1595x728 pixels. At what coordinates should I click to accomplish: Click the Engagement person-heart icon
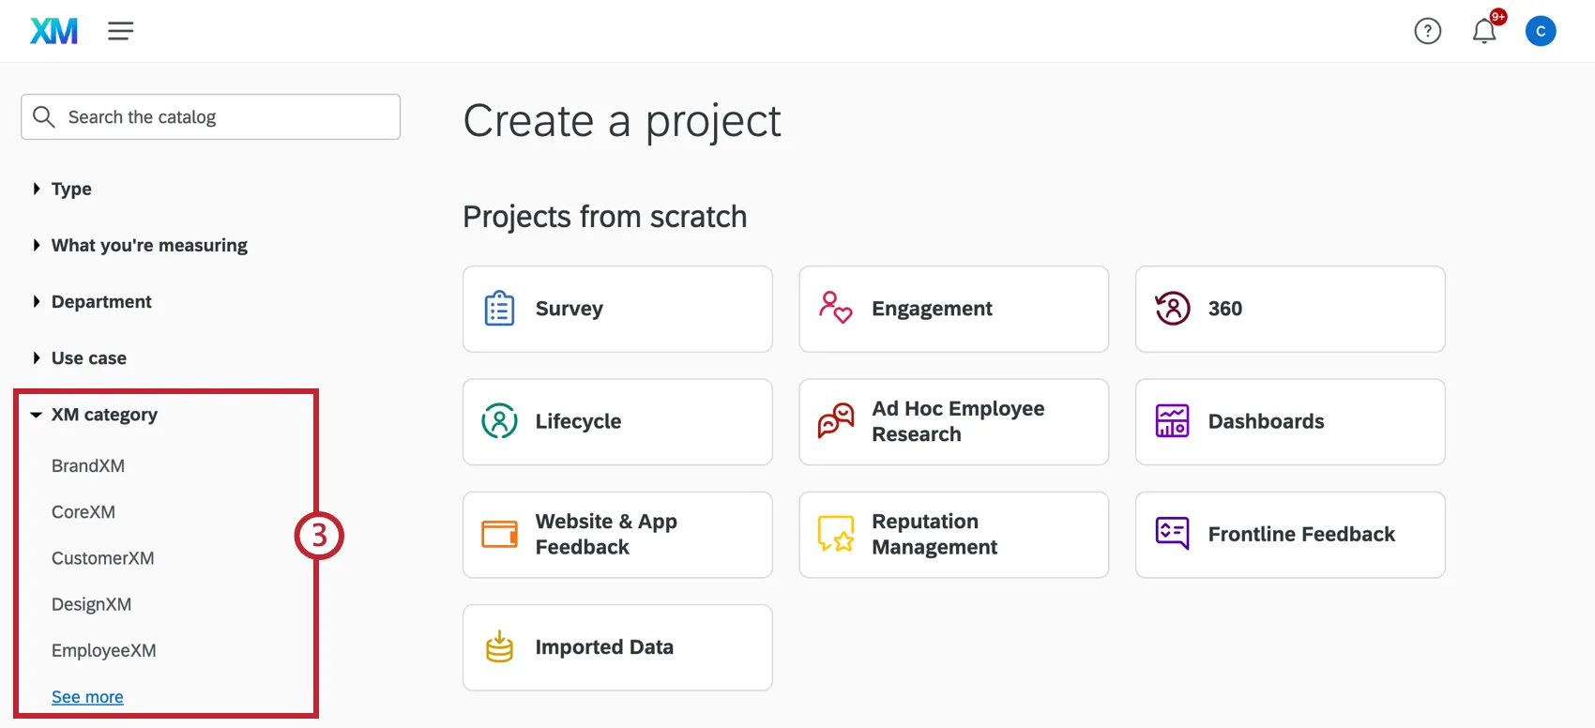(835, 308)
